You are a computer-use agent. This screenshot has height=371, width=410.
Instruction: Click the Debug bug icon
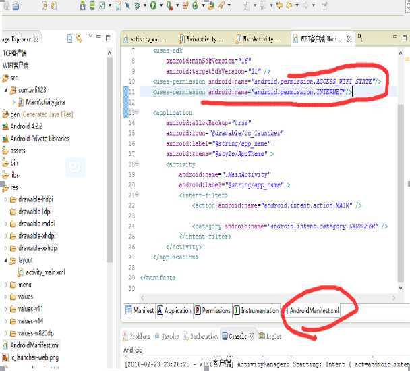[137, 5]
